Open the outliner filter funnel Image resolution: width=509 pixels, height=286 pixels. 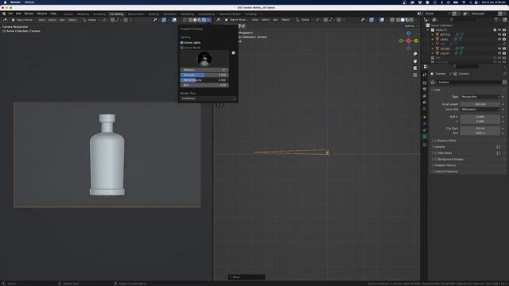click(496, 20)
